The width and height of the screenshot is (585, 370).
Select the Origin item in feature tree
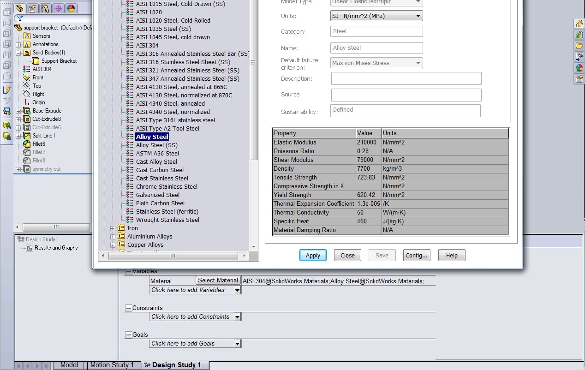click(x=39, y=102)
